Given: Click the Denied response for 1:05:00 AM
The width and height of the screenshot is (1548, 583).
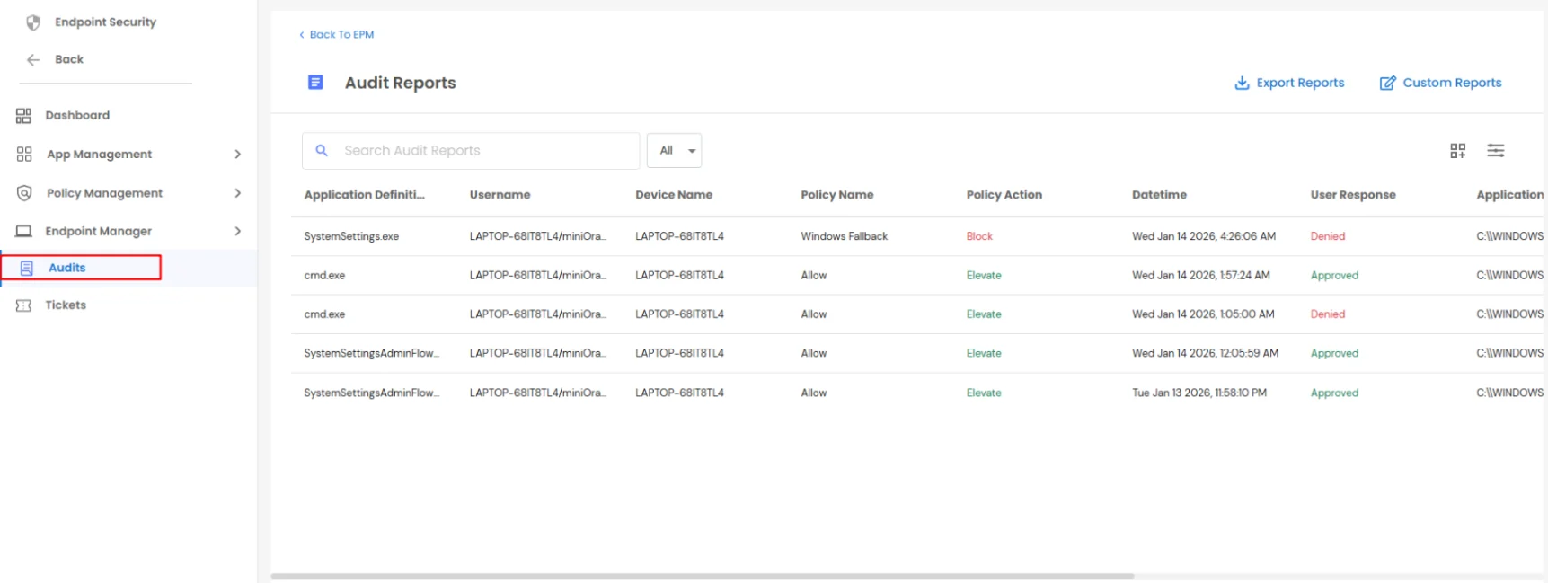Looking at the screenshot, I should pyautogui.click(x=1327, y=314).
